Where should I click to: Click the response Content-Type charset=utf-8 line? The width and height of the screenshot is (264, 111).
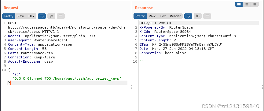coord(188,36)
